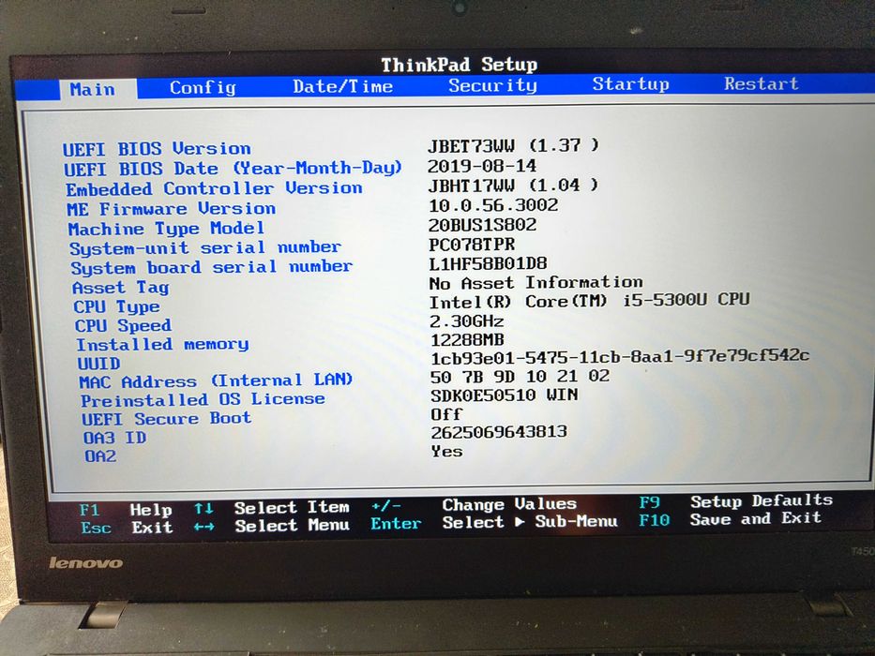Click the System-unit serial number label

(x=204, y=247)
